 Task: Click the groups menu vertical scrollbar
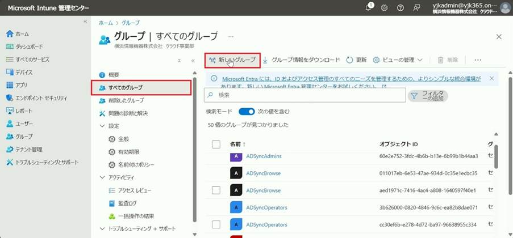tap(195, 150)
